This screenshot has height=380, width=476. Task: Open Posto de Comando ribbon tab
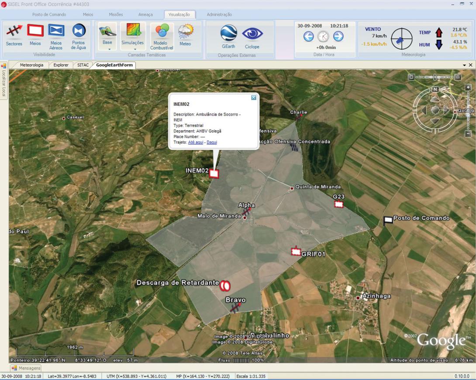tap(49, 14)
